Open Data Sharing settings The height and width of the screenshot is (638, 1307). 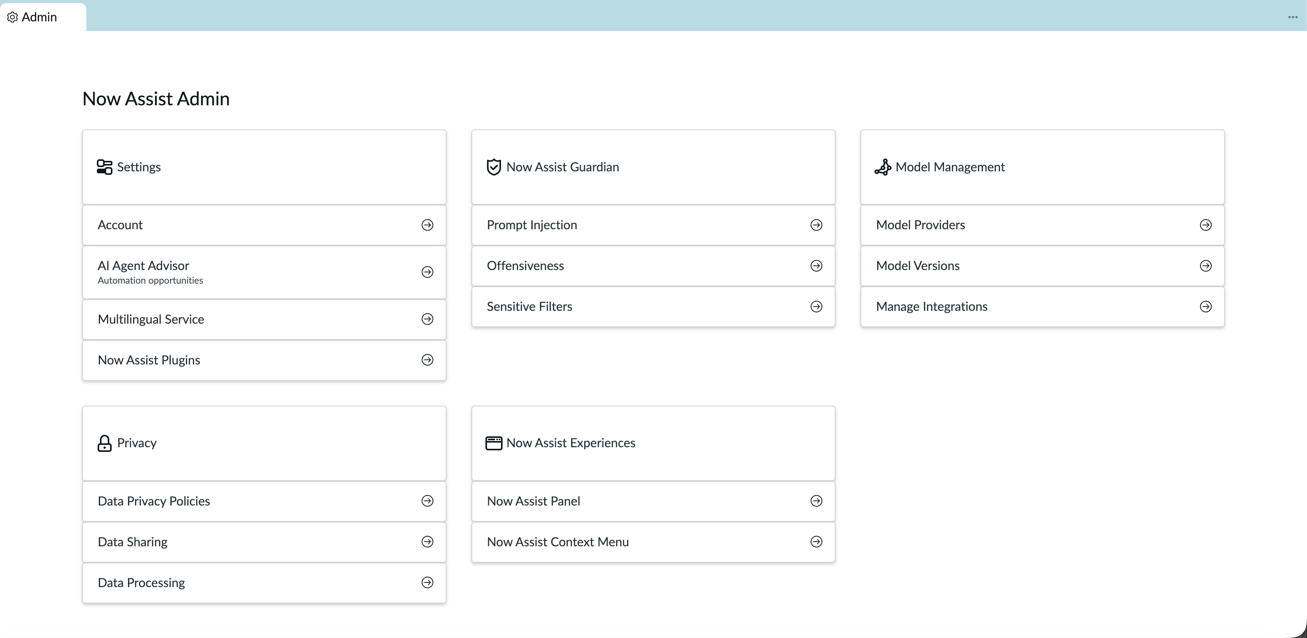pos(264,542)
